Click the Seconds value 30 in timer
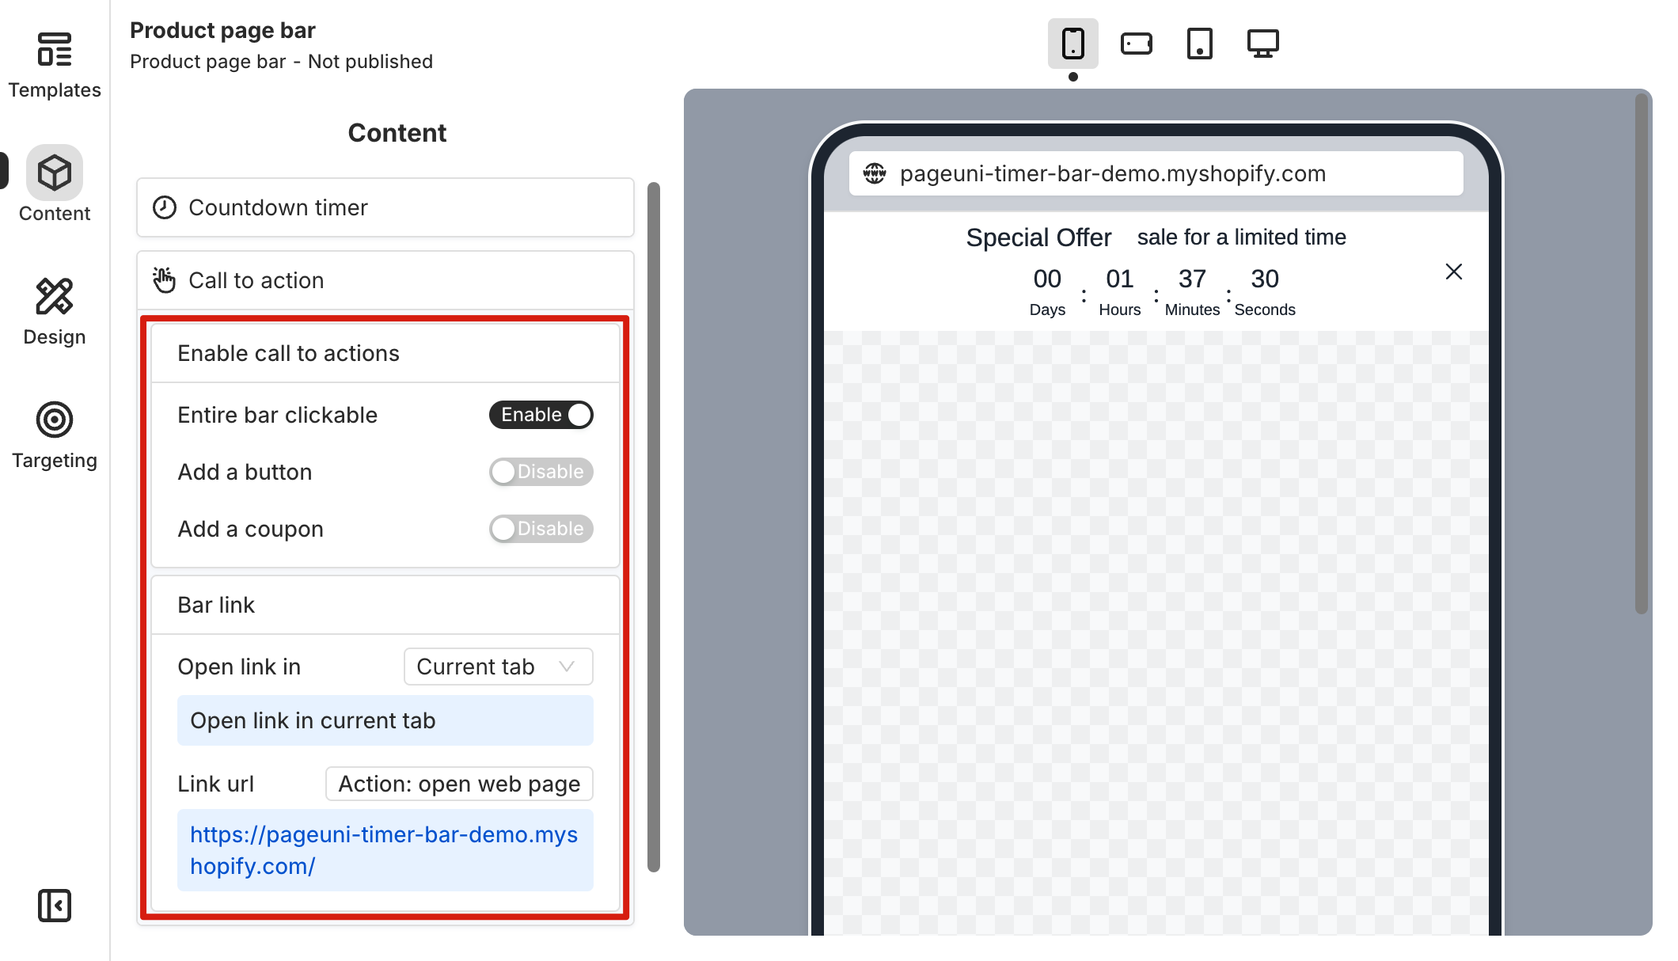1678x961 pixels. (1265, 279)
